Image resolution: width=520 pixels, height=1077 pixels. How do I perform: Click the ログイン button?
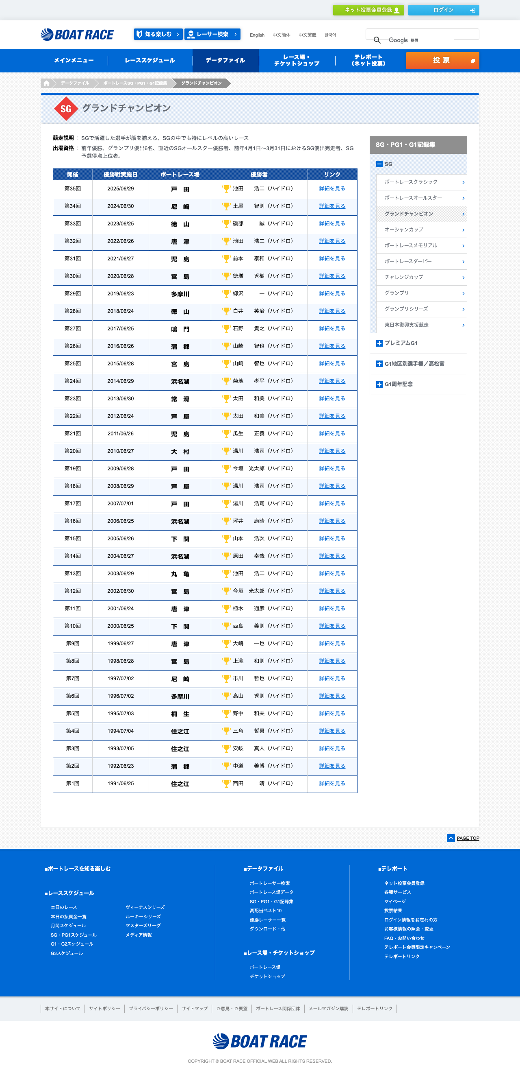(x=444, y=10)
